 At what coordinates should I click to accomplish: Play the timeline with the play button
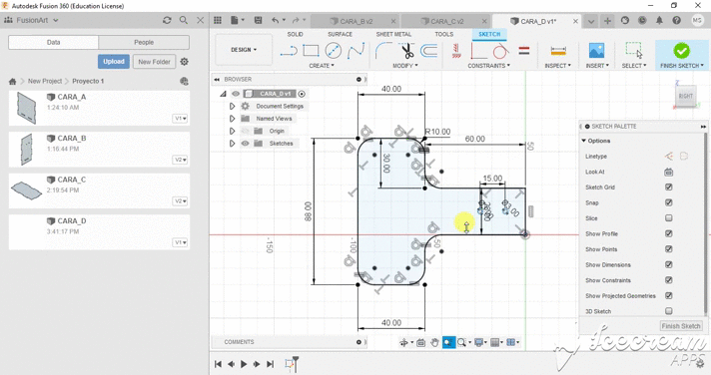244,364
